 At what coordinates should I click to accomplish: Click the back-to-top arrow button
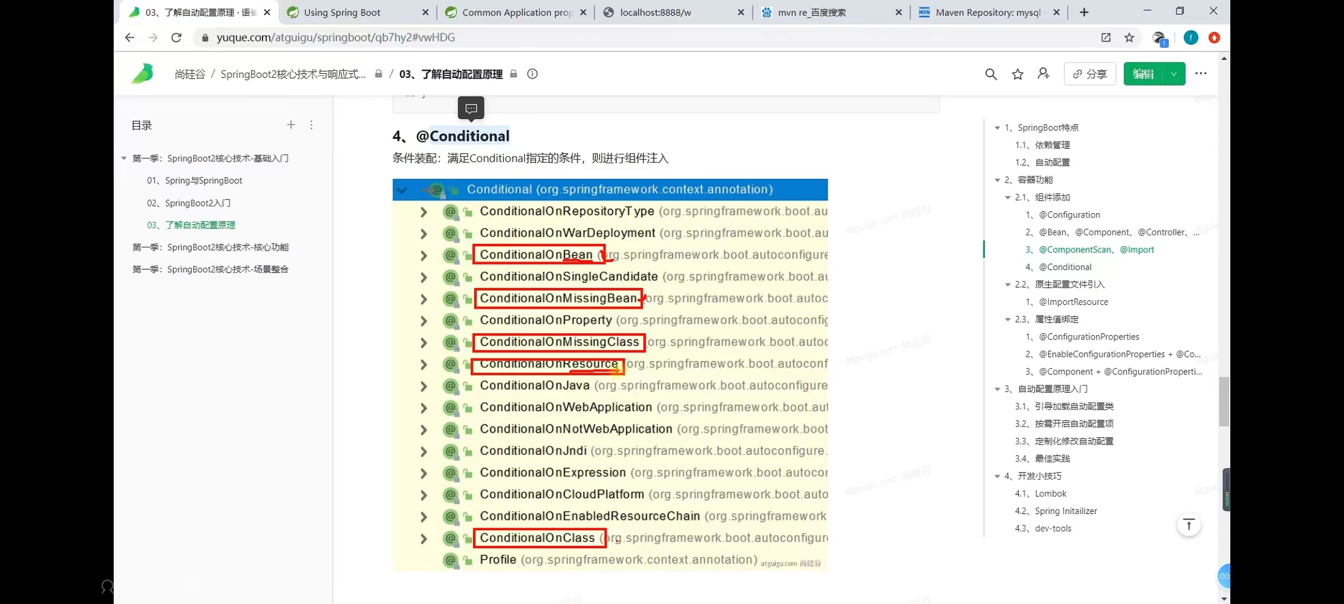[1188, 525]
